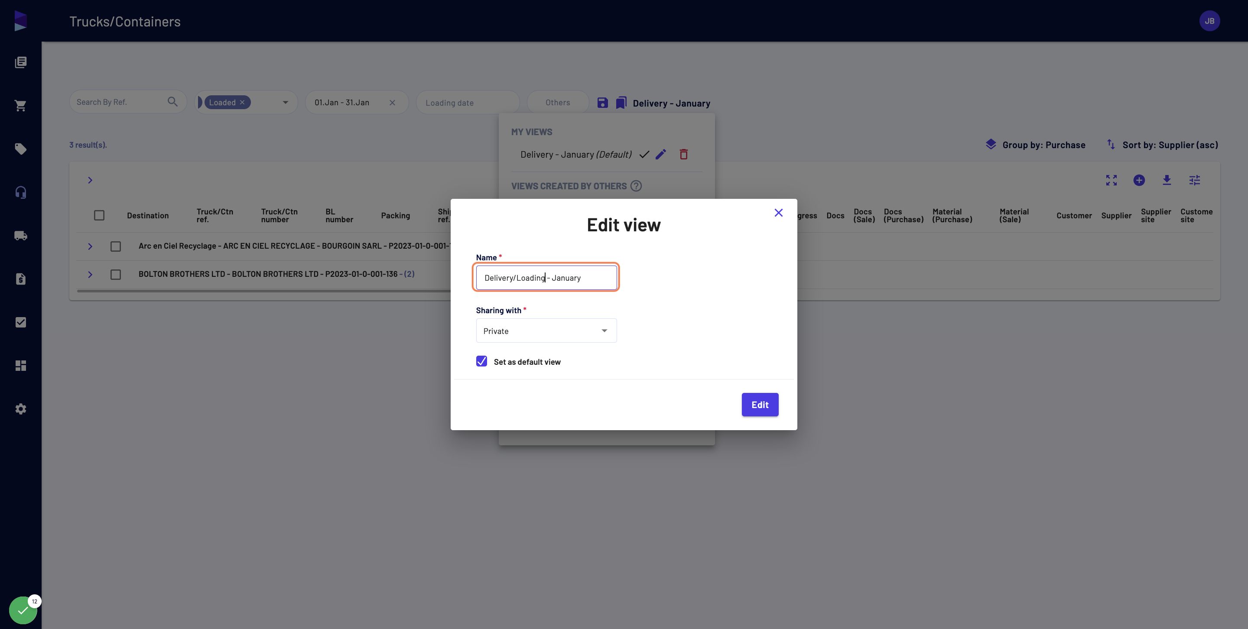Open the settings gear sidebar icon
This screenshot has width=1248, height=629.
click(20, 409)
